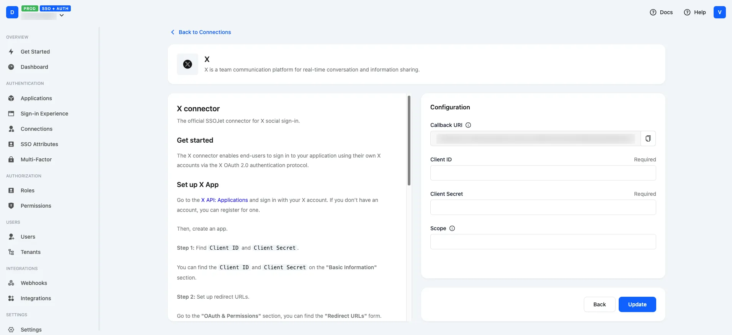Viewport: 732px width, 335px height.
Task: Click the Docs question-mark icon
Action: (653, 12)
